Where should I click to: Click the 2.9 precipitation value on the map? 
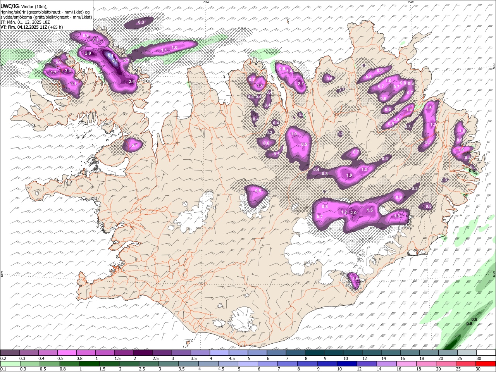click(88, 53)
